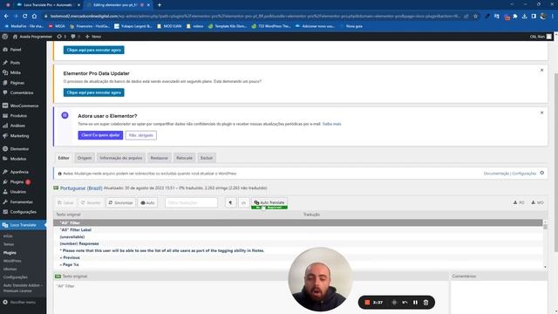
Task: Download the MO file
Action: [537, 202]
